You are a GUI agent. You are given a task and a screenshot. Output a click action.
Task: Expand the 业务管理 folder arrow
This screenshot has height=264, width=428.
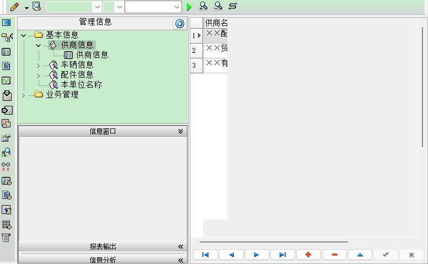[x=24, y=95]
